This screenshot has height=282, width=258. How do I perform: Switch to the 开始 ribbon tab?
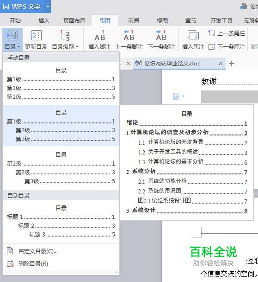[x=15, y=21]
